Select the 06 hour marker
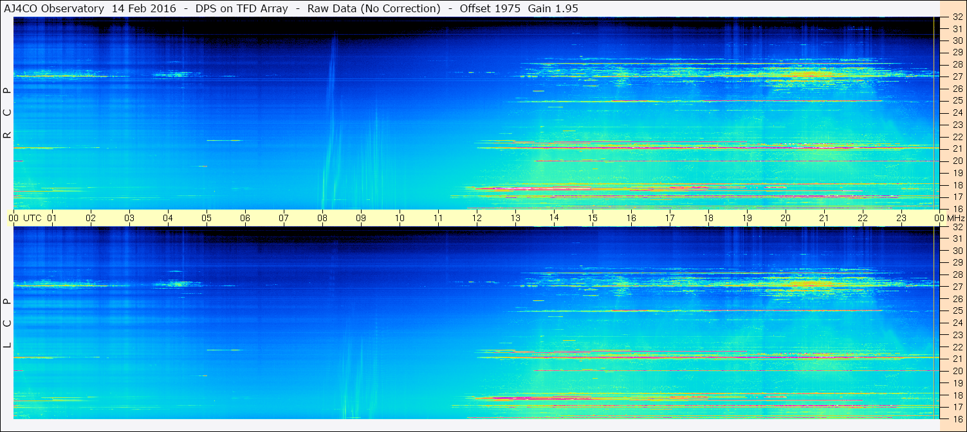This screenshot has height=432, width=967. coord(245,218)
